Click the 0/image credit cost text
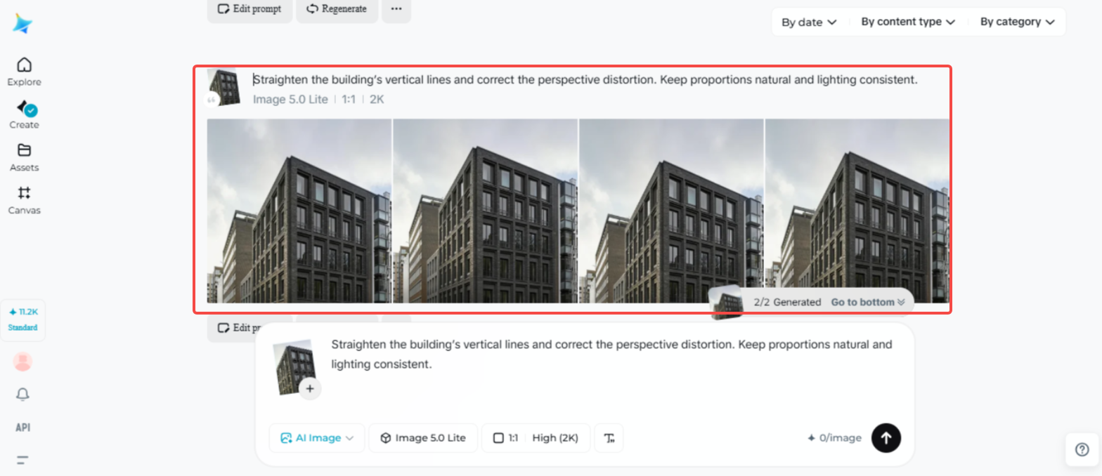 (x=834, y=438)
